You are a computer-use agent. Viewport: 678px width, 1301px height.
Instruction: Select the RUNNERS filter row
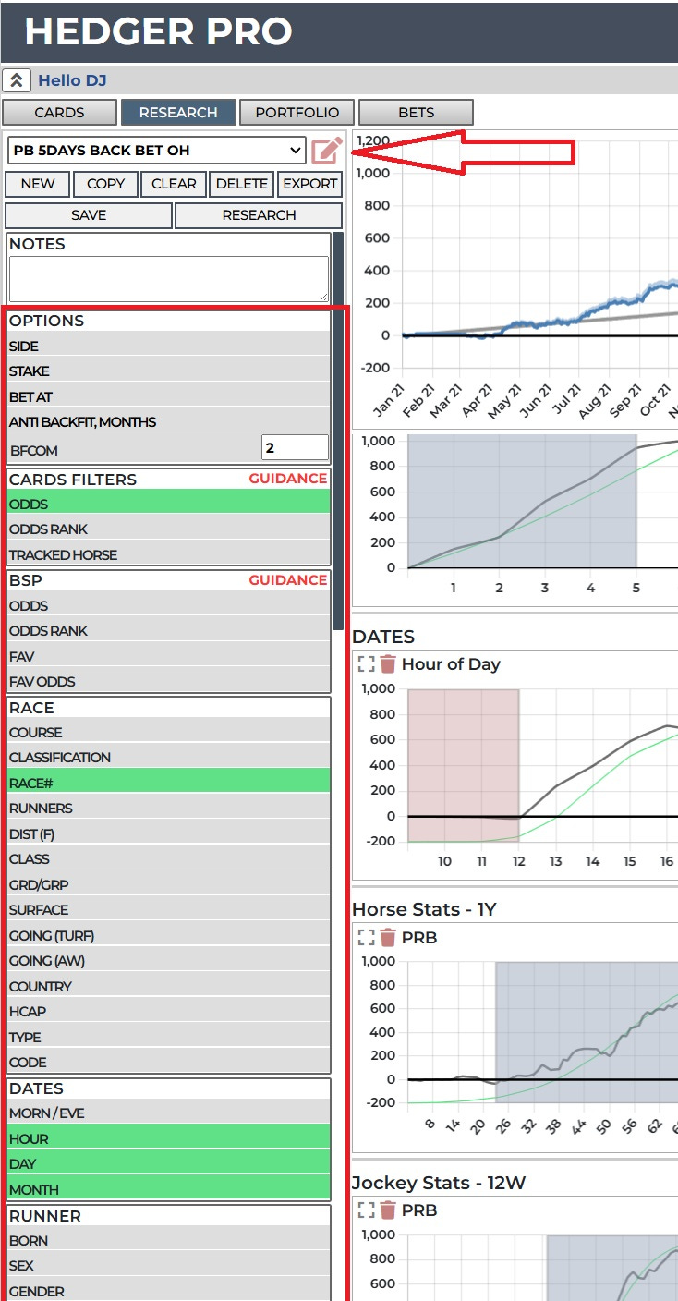pos(169,809)
